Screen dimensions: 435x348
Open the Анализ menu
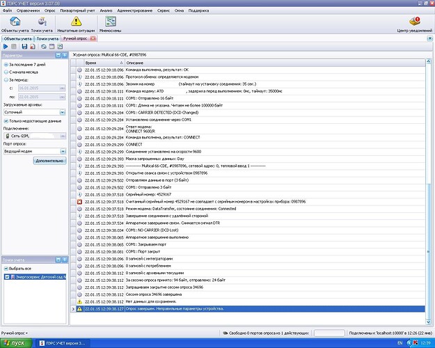pos(106,10)
